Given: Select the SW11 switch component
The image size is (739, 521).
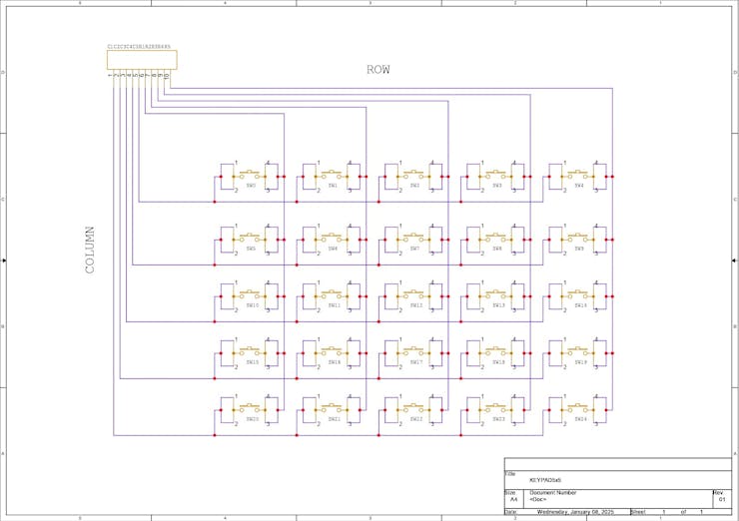Looking at the screenshot, I should pyautogui.click(x=333, y=295).
